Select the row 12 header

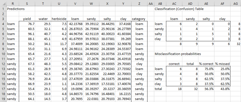coord(3,64)
